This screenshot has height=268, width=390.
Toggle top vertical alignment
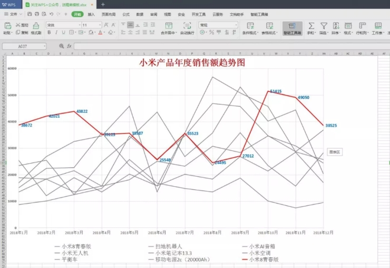[123, 25]
